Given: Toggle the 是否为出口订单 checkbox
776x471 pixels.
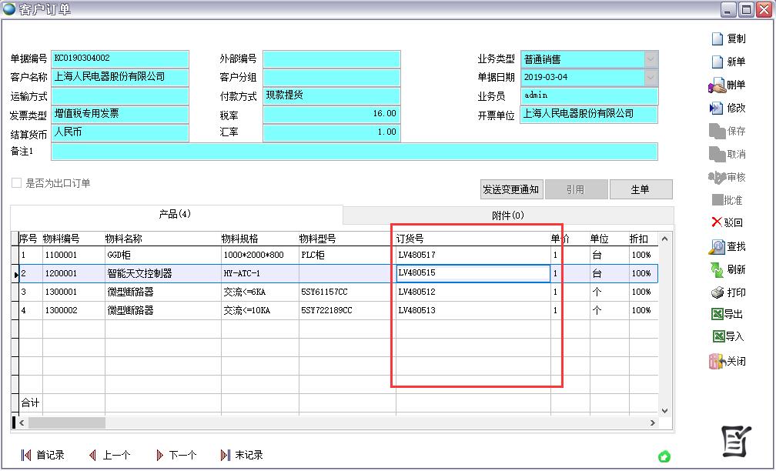Looking at the screenshot, I should tap(16, 183).
